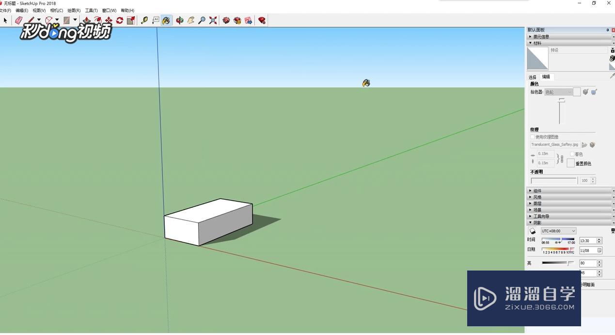615x335 pixels.
Task: Select the Rectangle shape tool
Action: (x=66, y=20)
